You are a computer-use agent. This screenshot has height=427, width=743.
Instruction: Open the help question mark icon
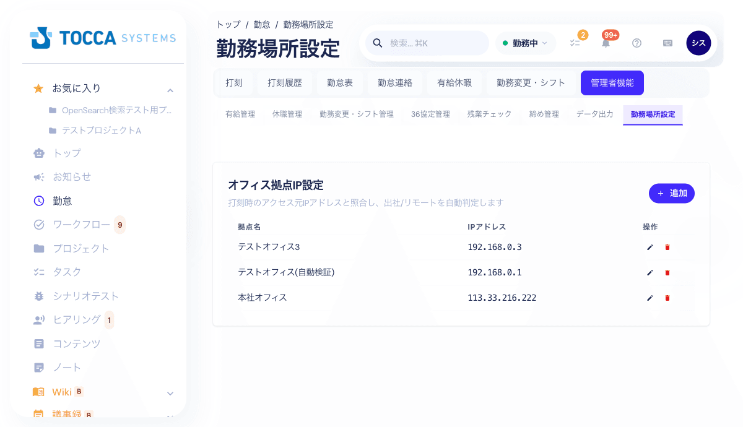[637, 43]
